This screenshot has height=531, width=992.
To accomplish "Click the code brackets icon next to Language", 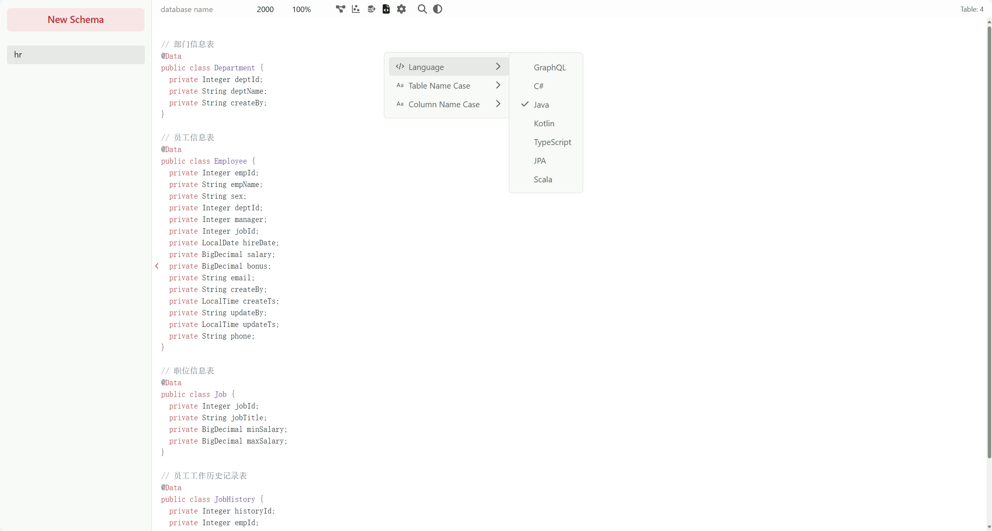I will coord(400,66).
